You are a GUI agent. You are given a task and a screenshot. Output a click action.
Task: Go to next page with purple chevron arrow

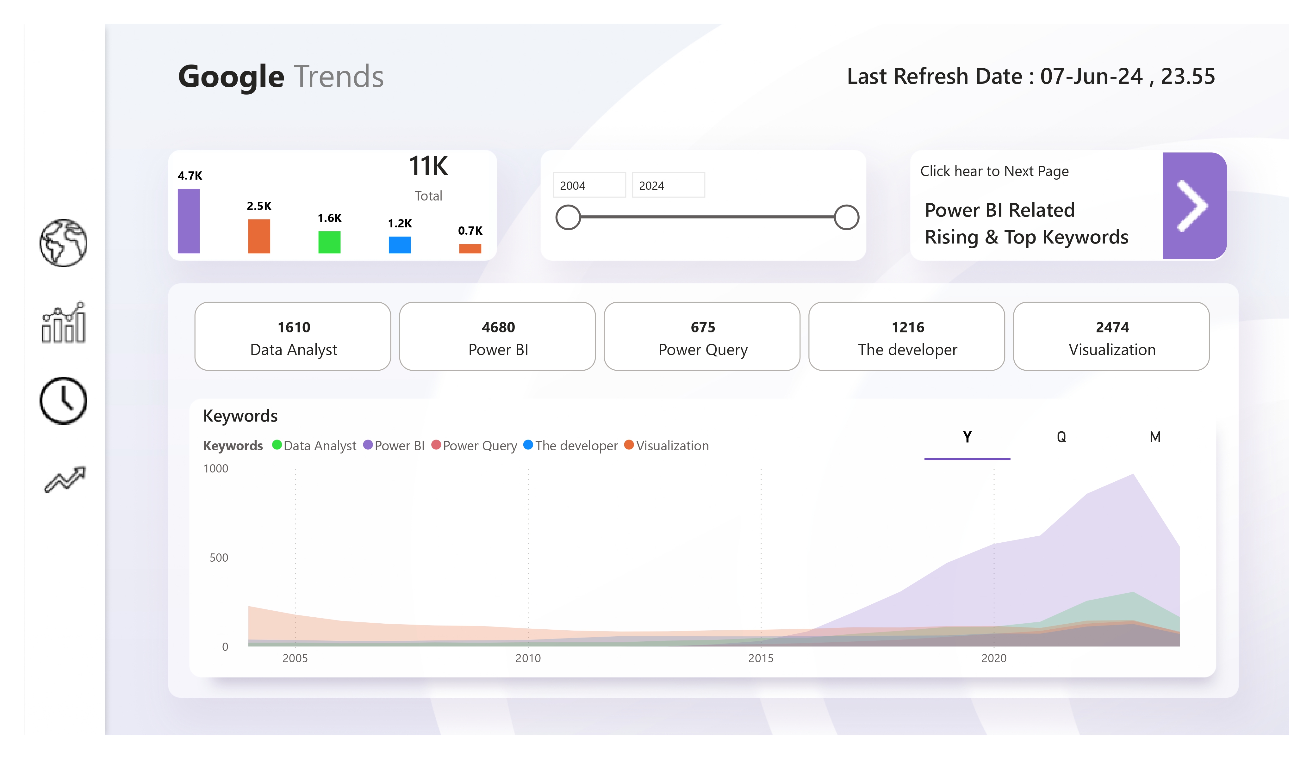click(1194, 206)
